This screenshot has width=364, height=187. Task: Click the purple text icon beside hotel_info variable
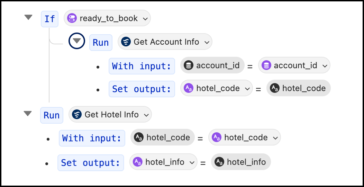tap(138, 162)
